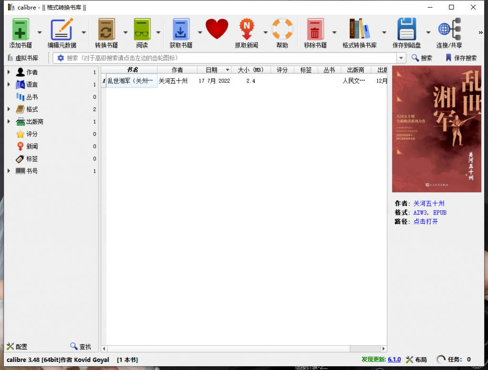Image resolution: width=488 pixels, height=370 pixels.
Task: Click the 乱世湘军 book cover thumbnail
Action: 437,129
